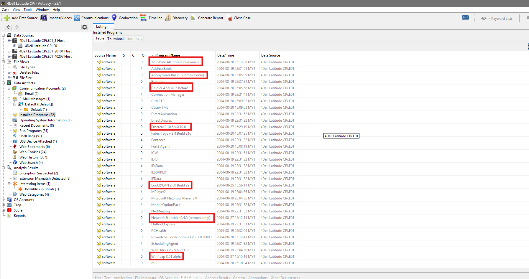Click the Web Search globe icon
Viewport: 529px width, 279px height.
coord(15,163)
